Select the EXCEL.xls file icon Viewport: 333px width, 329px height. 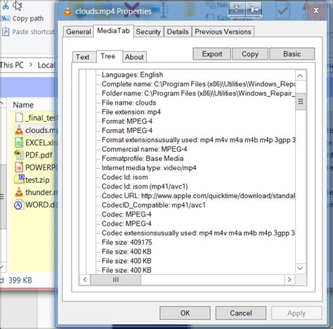click(19, 143)
